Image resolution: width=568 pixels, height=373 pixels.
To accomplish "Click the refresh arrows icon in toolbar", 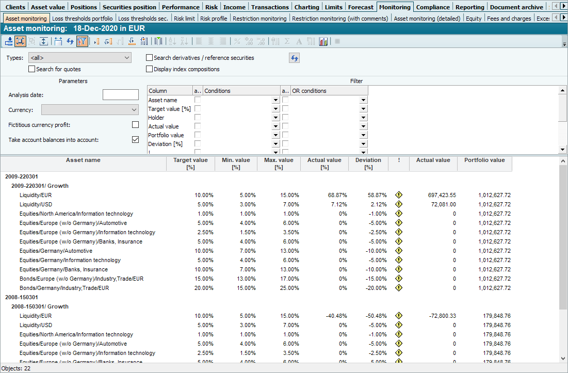I will coord(70,41).
